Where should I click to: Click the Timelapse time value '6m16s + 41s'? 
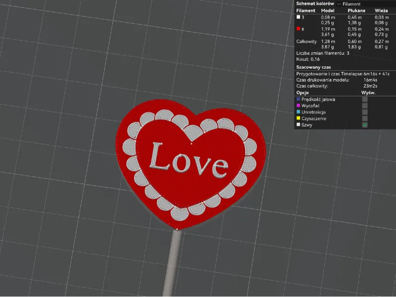point(376,74)
